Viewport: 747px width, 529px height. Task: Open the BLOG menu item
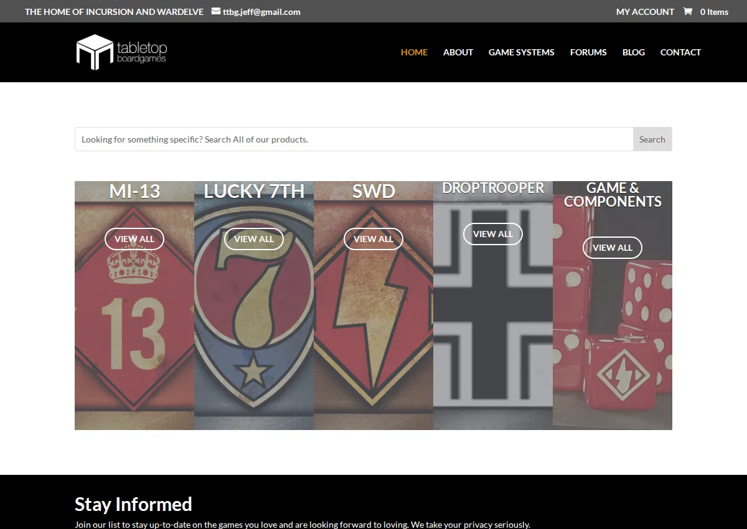coord(634,52)
